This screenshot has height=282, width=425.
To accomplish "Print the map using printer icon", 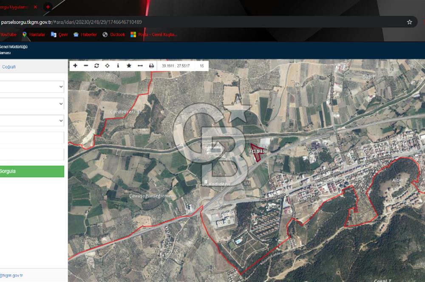I will (x=151, y=66).
